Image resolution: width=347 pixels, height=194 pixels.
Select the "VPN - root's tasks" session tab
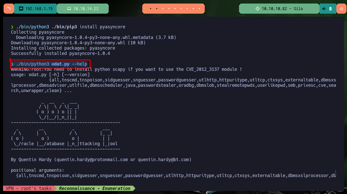click(29, 188)
